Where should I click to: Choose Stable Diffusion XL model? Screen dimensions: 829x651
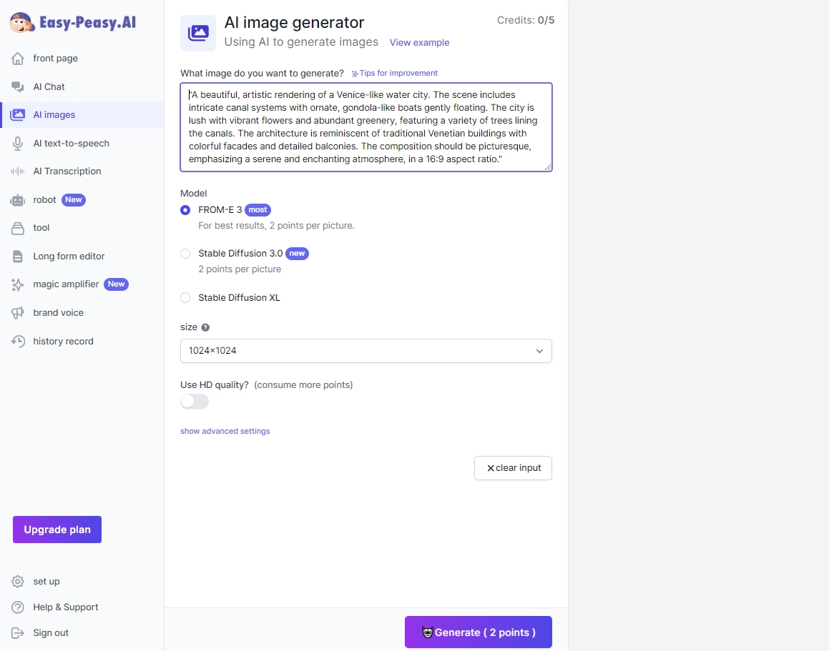185,297
